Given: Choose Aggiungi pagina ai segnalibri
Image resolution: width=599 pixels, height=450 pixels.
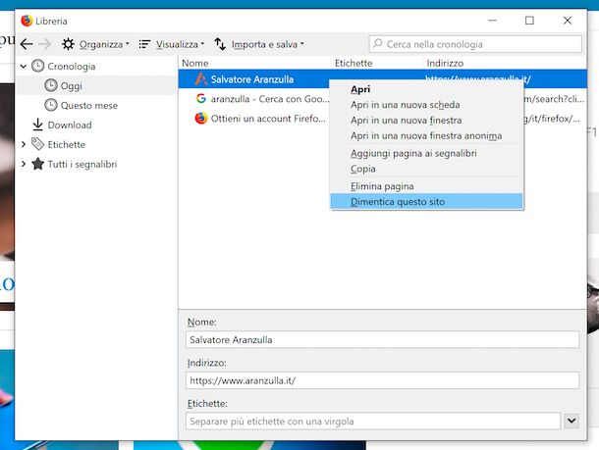Looking at the screenshot, I should pos(427,153).
